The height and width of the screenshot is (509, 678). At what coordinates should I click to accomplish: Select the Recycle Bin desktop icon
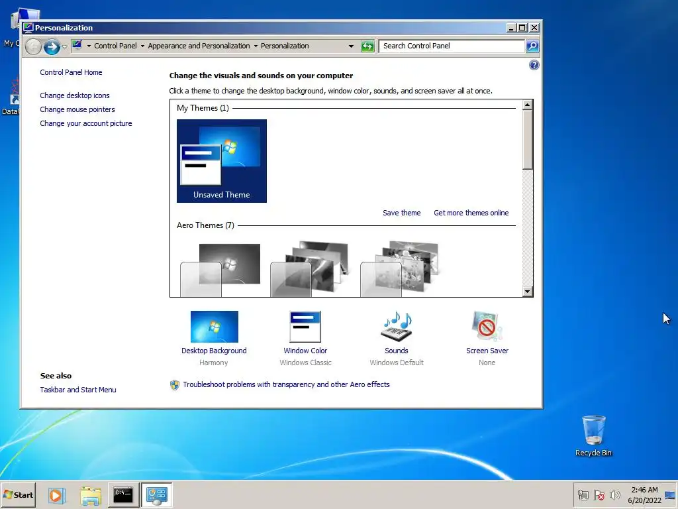click(x=593, y=436)
